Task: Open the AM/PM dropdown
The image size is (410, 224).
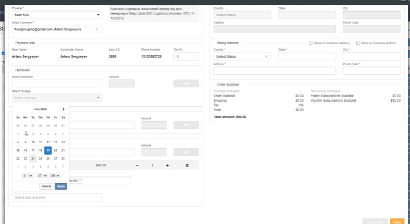Action: click(55, 175)
